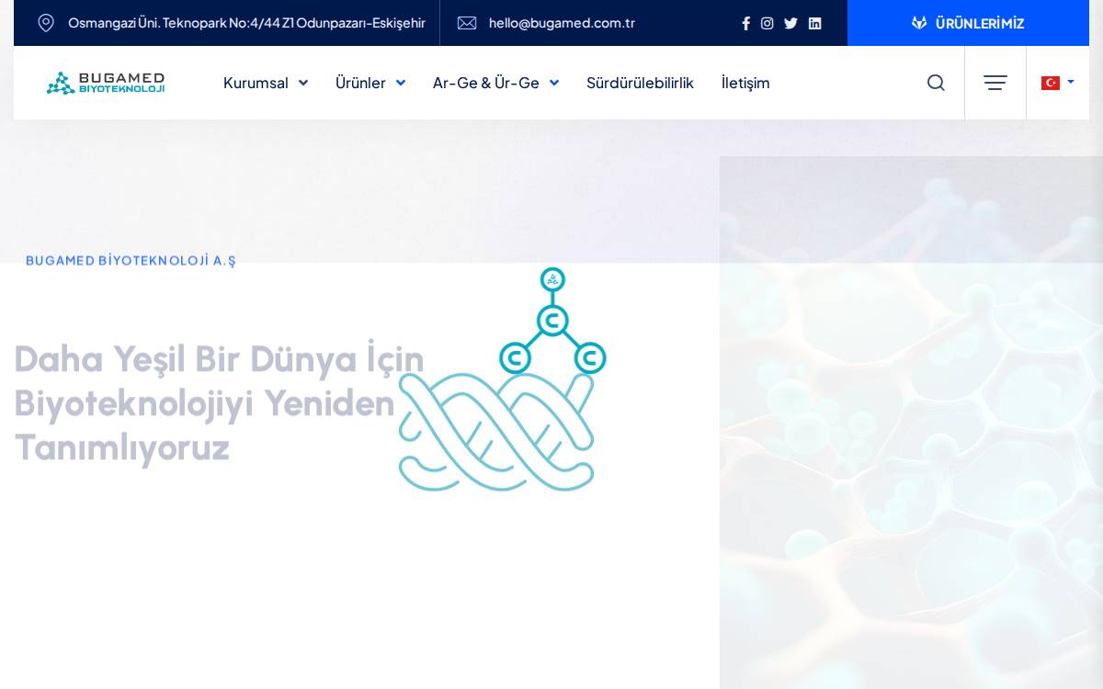Open the Facebook social icon
1103x689 pixels.
[x=746, y=23]
